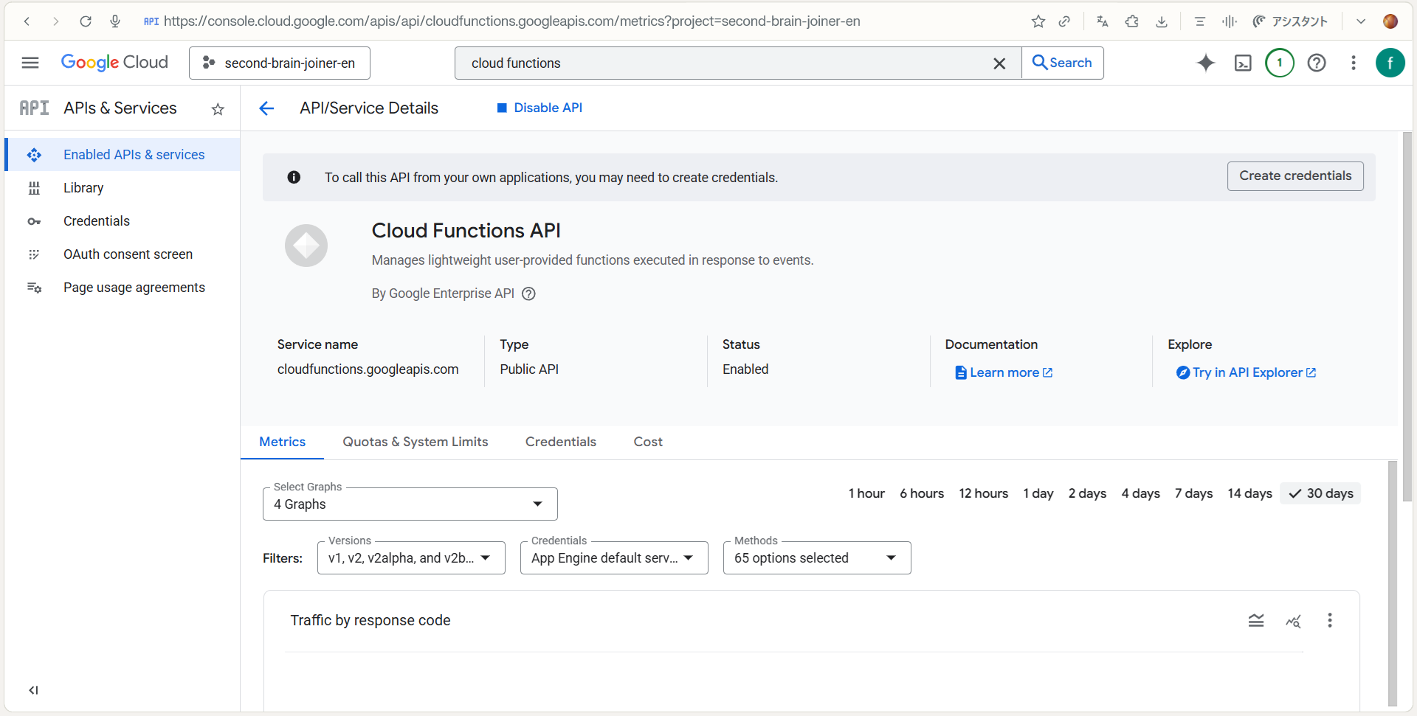Open the Cost tab

[x=647, y=442]
